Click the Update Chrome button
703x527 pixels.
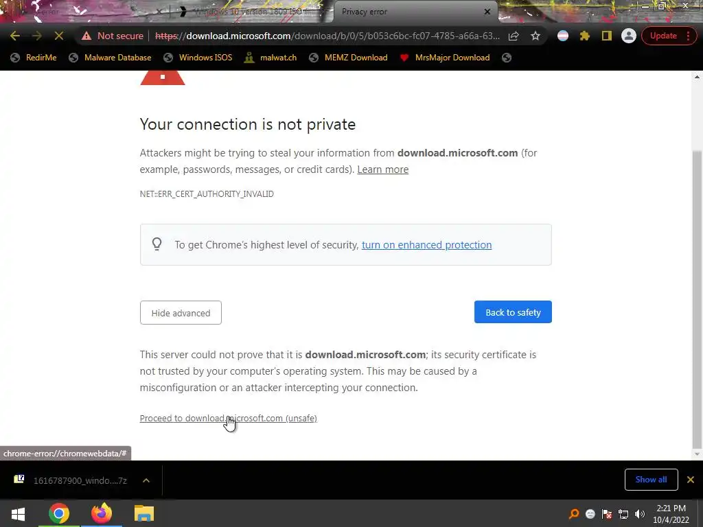[x=663, y=36]
